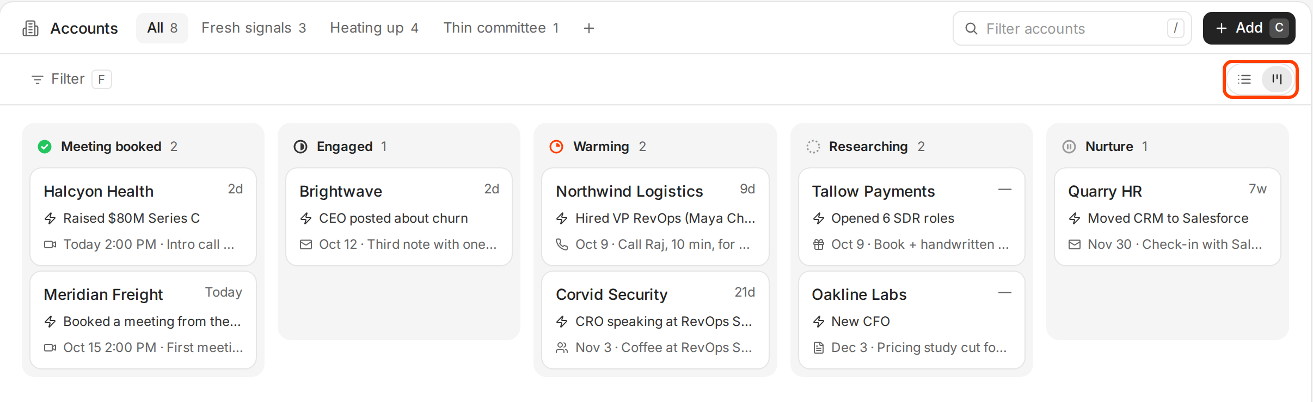The height and width of the screenshot is (402, 1313).
Task: Click the Engaged half-circle status icon
Action: [300, 147]
